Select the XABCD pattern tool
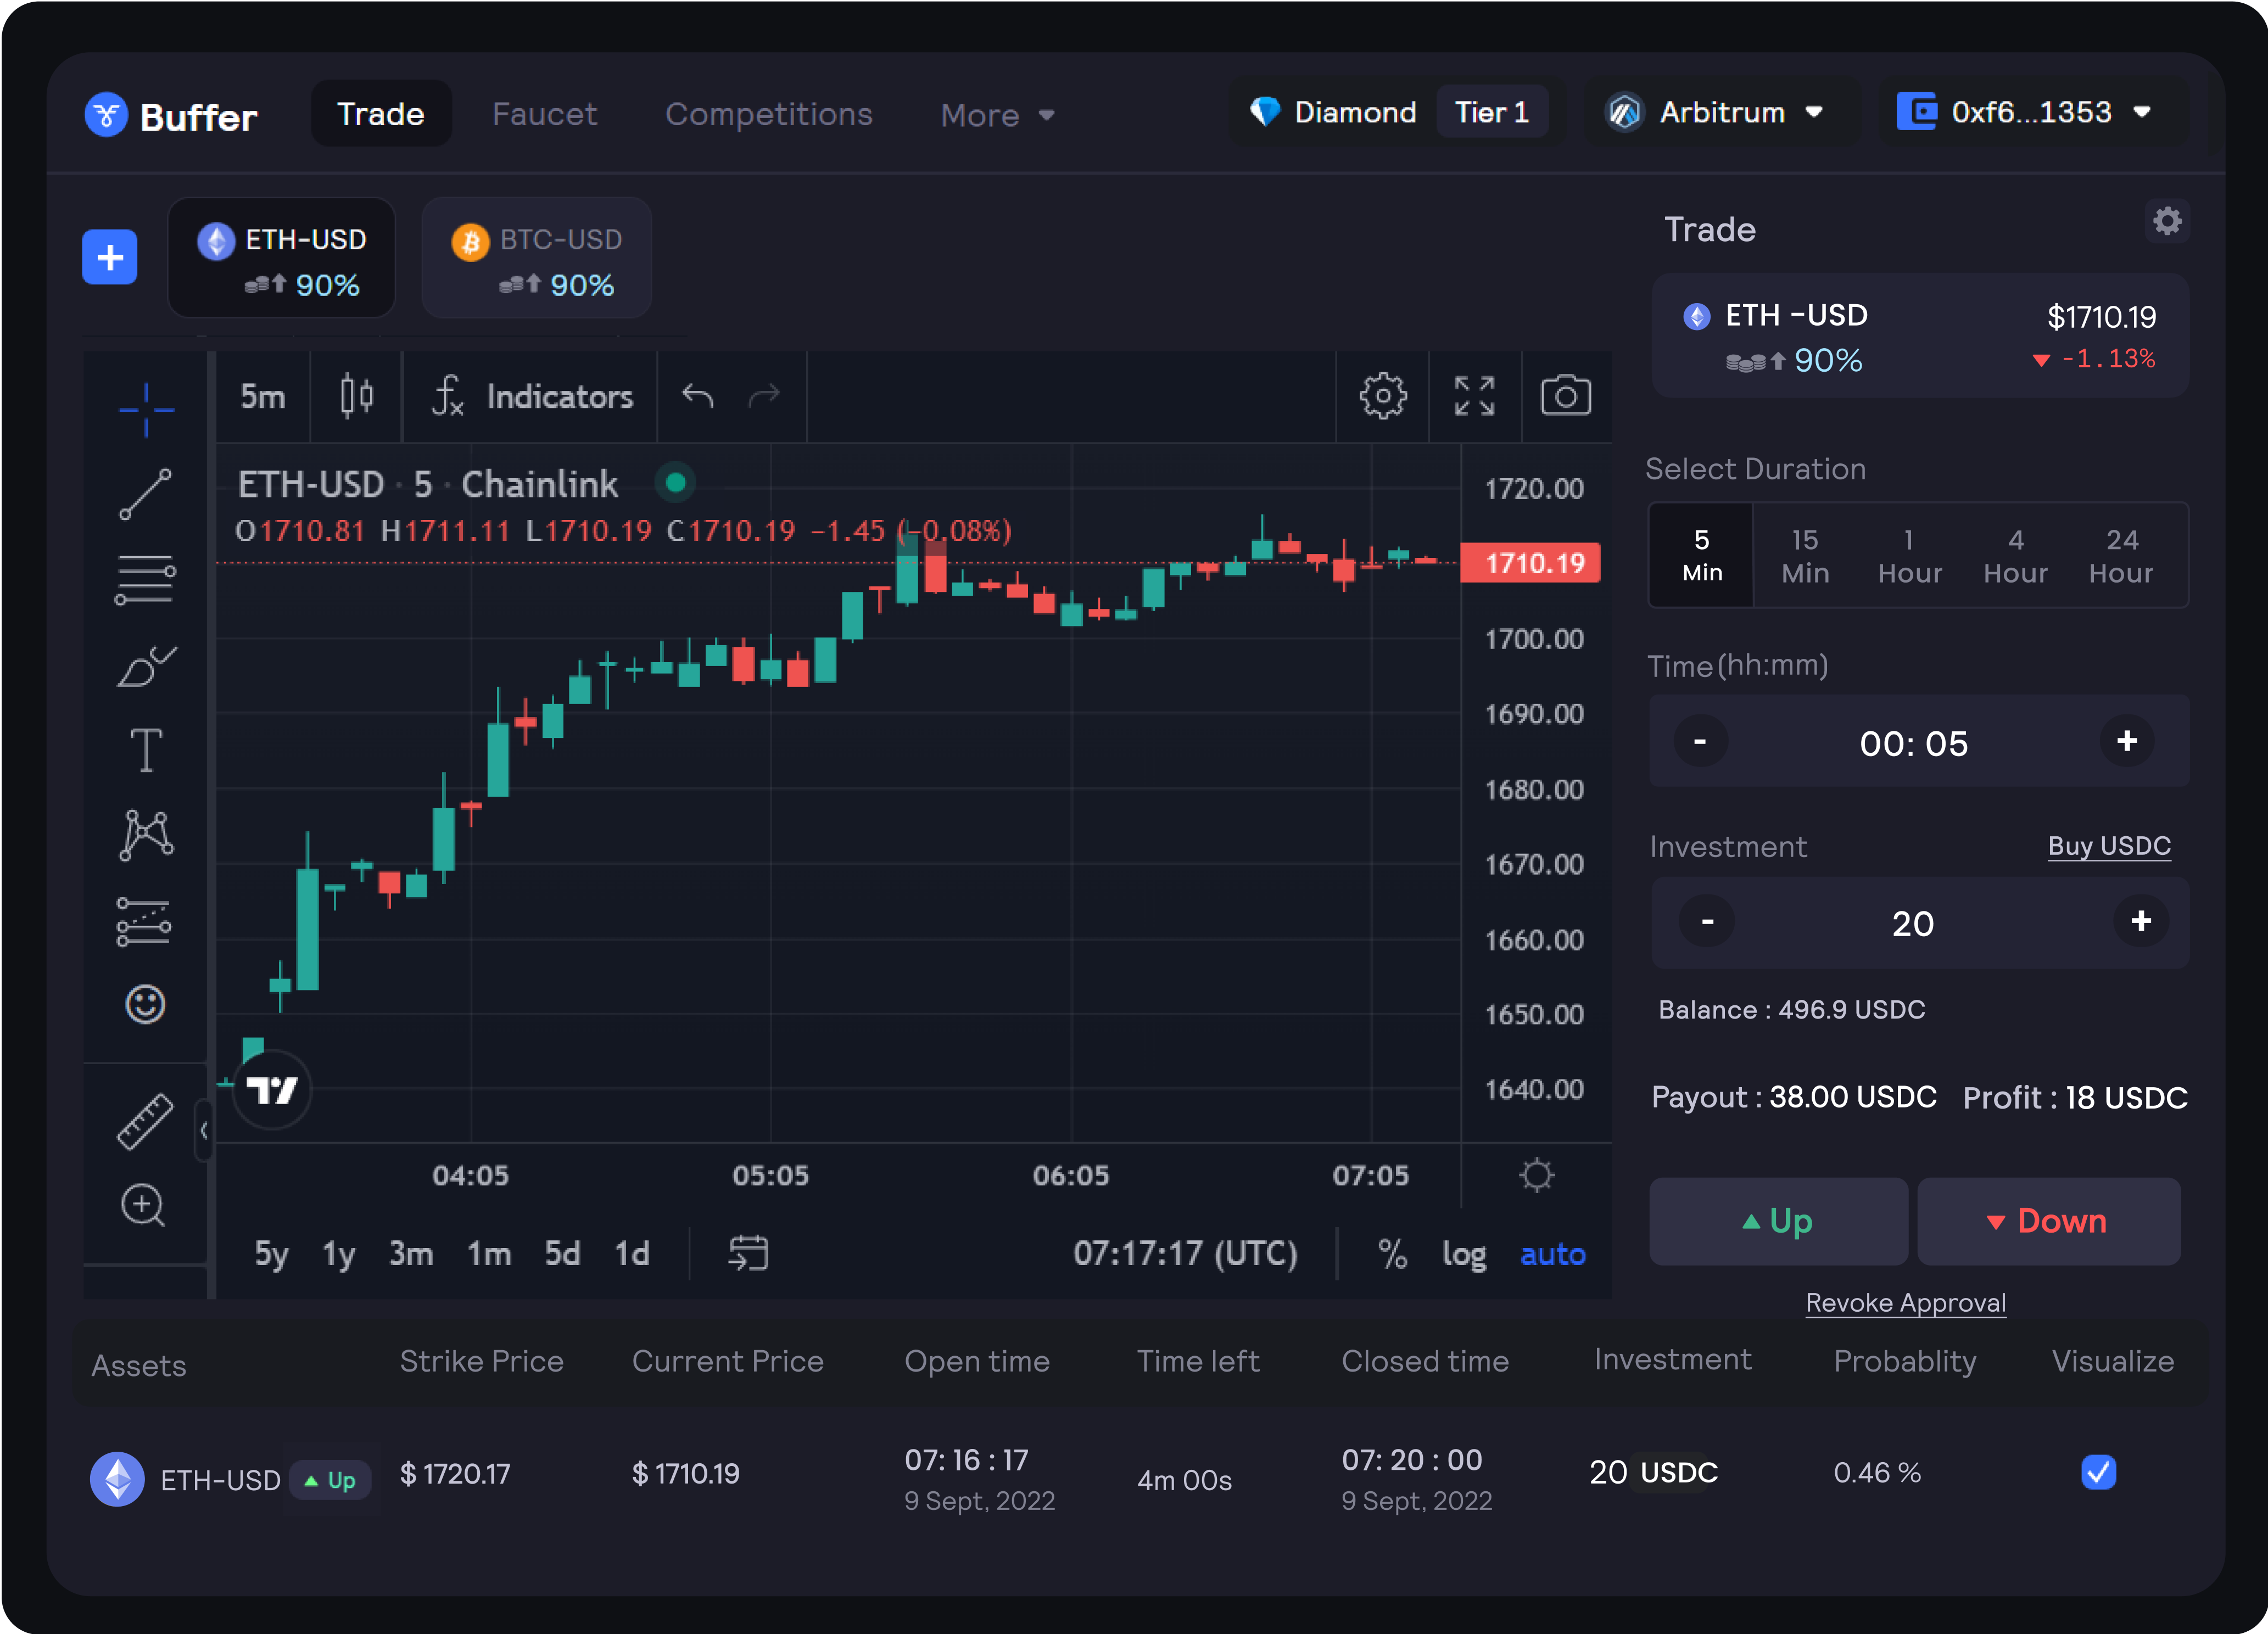The width and height of the screenshot is (2268, 1634). [146, 835]
